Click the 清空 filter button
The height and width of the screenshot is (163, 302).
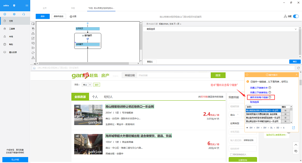(97, 85)
